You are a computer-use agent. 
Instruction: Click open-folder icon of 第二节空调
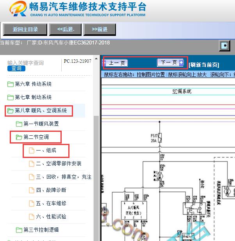pos(19,137)
